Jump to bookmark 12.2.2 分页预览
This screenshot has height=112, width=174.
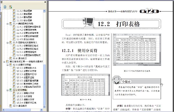(x=24, y=96)
